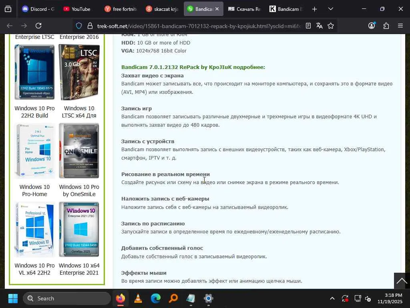Focus the trek-soft.net address bar
This screenshot has height=308, width=410.
(x=199, y=26)
